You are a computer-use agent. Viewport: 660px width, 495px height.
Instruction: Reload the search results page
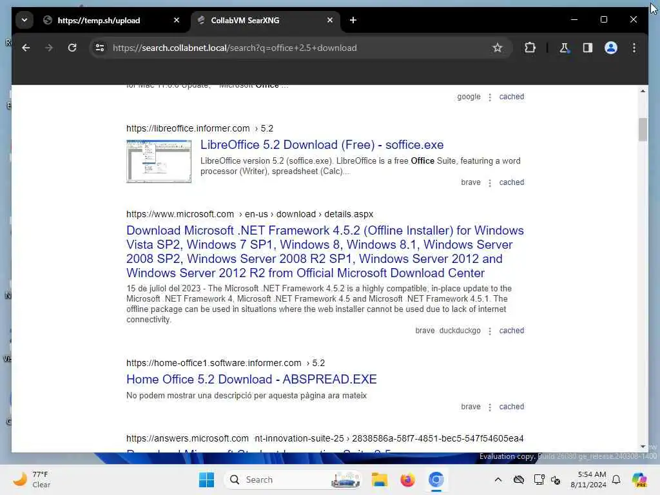[72, 48]
